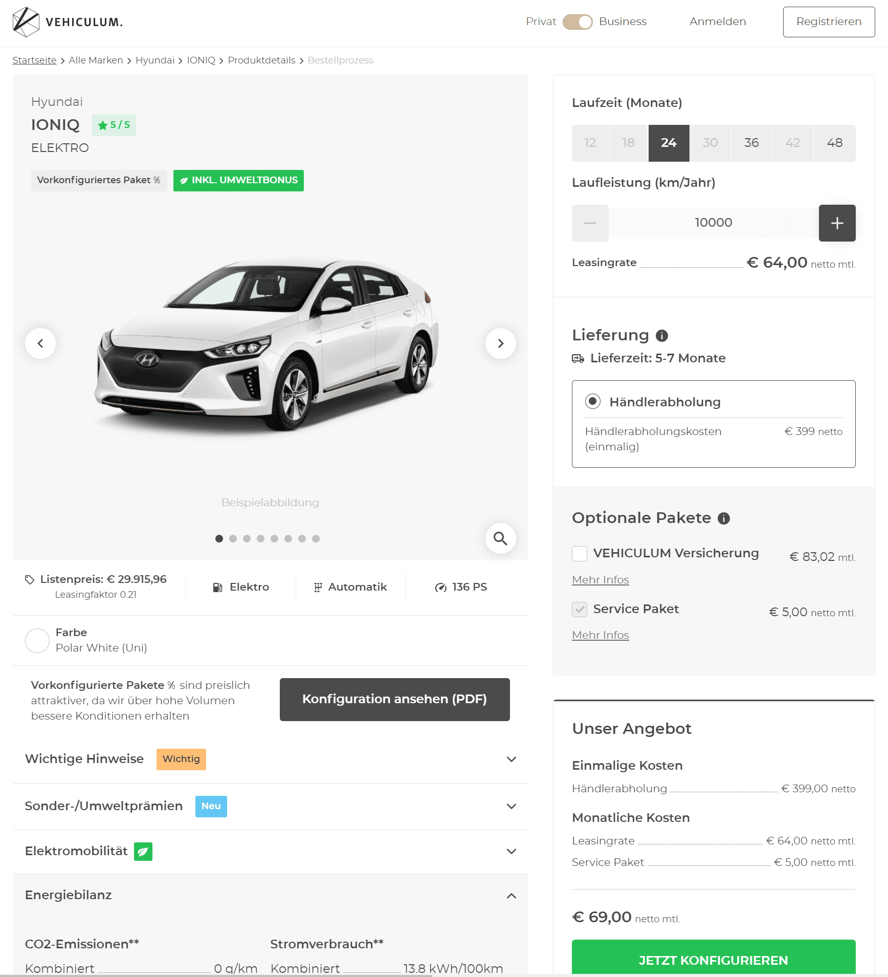The image size is (888, 977).
Task: Open Anmelden login link
Action: [x=718, y=22]
